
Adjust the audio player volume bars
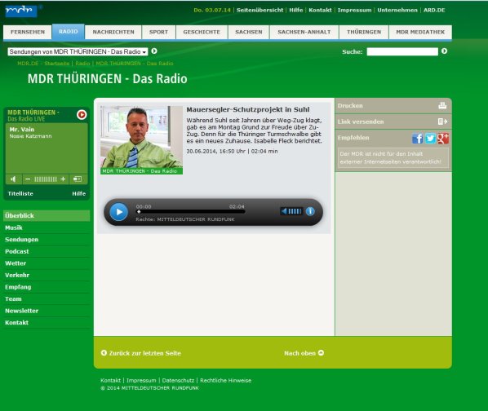click(295, 211)
